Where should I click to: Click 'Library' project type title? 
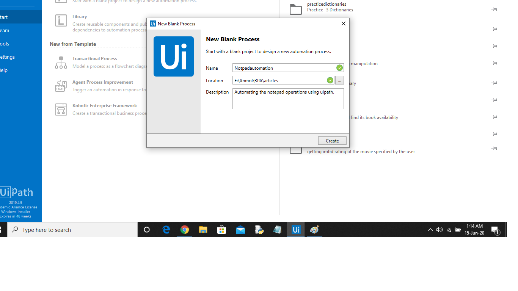point(80,17)
